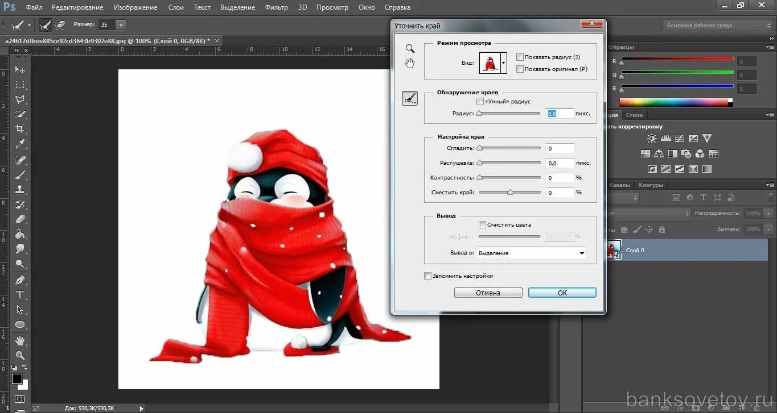The image size is (777, 413).
Task: Click the lock position layer icon
Action: pyautogui.click(x=649, y=230)
